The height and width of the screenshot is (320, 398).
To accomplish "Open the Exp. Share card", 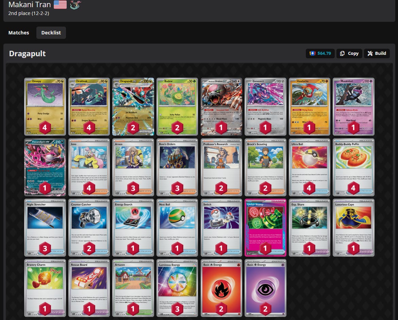I will 310,228.
